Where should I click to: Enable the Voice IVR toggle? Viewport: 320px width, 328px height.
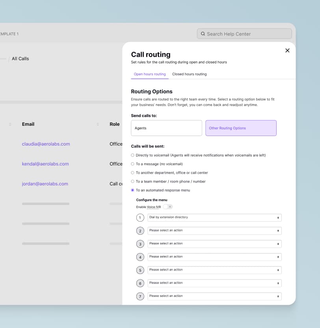click(167, 207)
